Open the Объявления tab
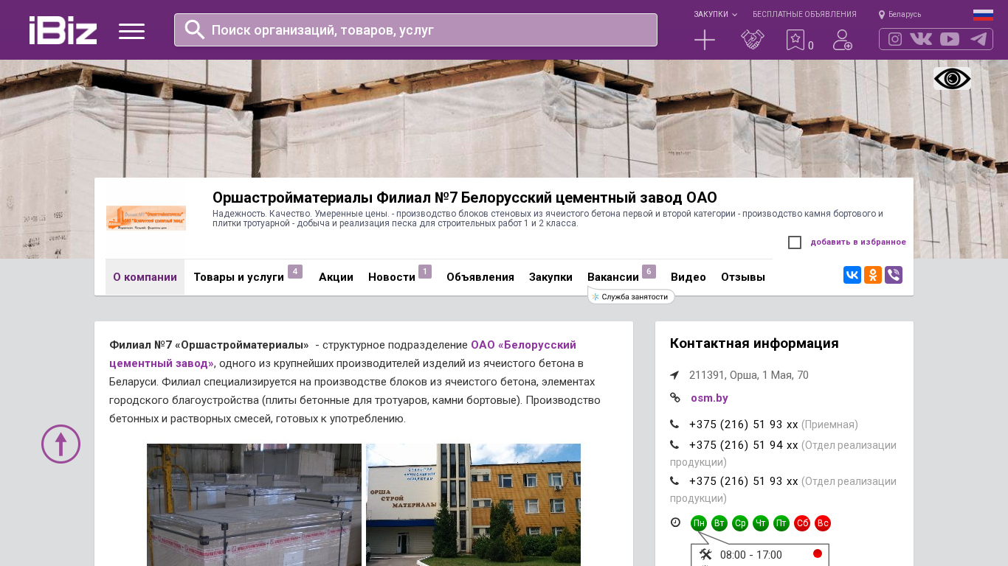 480,277
